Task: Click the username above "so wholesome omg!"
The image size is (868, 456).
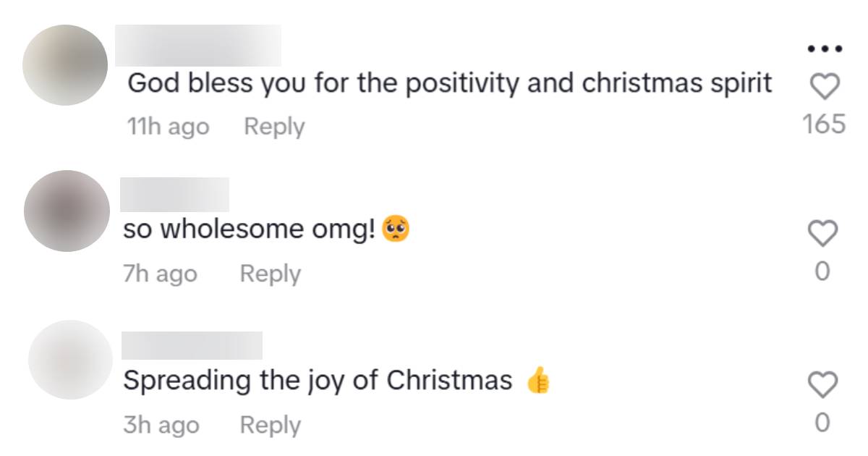Action: point(174,194)
